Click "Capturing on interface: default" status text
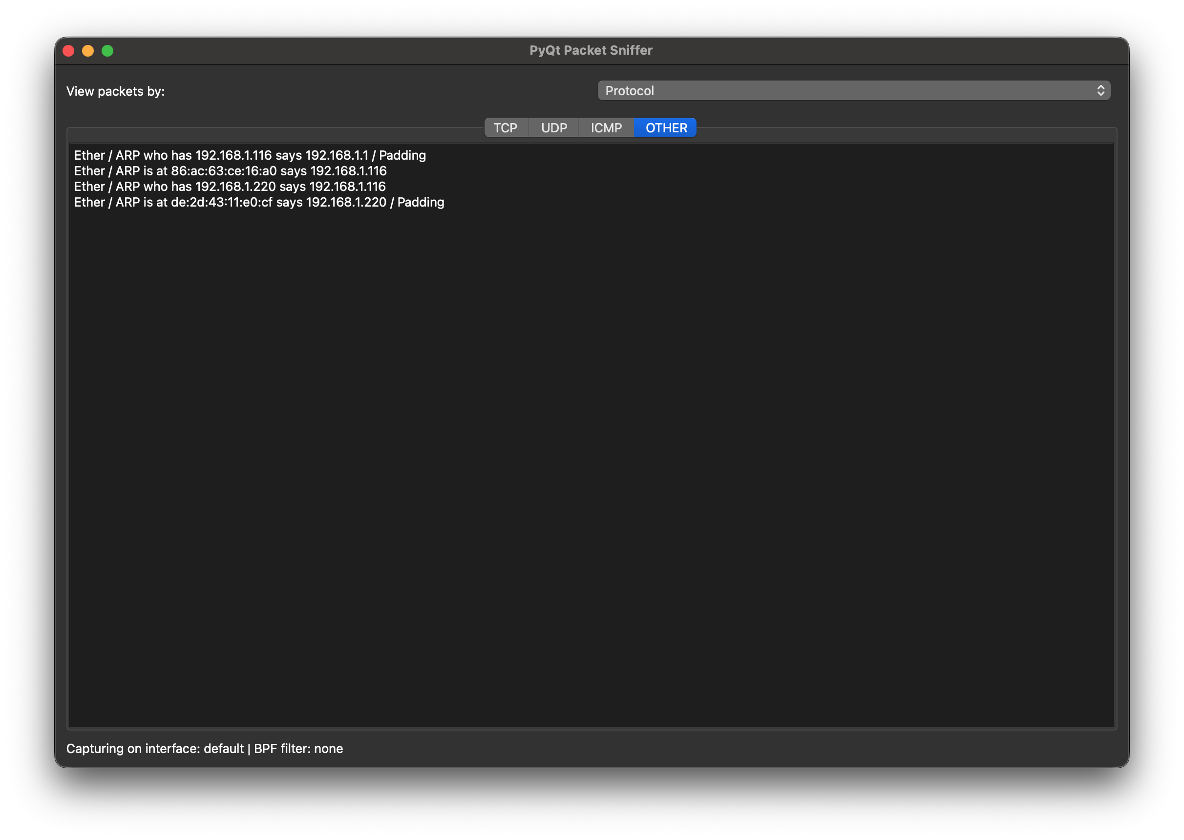 click(x=155, y=749)
